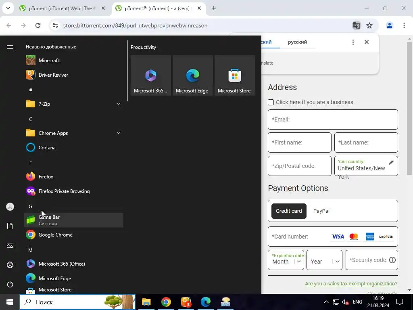
Task: Show security code info icon
Action: (x=392, y=260)
